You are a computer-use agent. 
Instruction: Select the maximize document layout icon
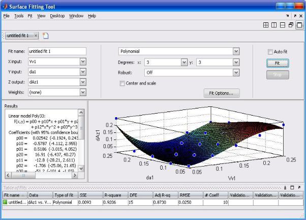tap(299, 25)
